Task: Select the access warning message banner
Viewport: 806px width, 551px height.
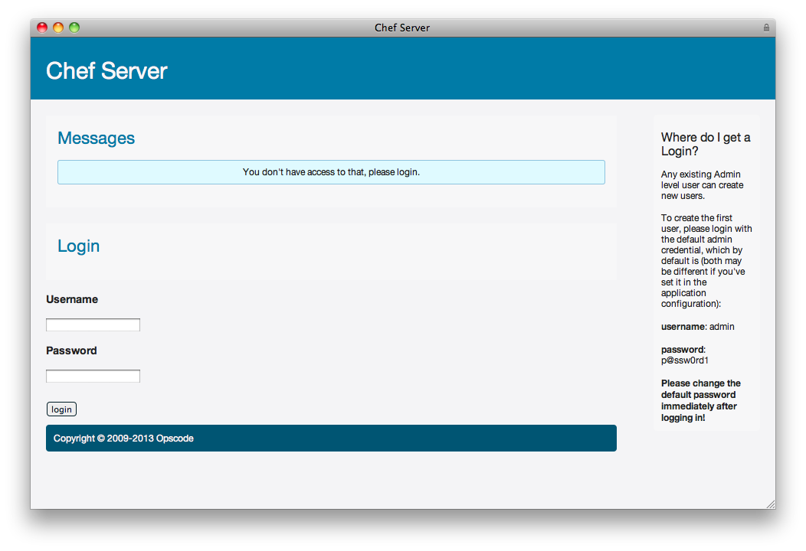Action: click(331, 171)
